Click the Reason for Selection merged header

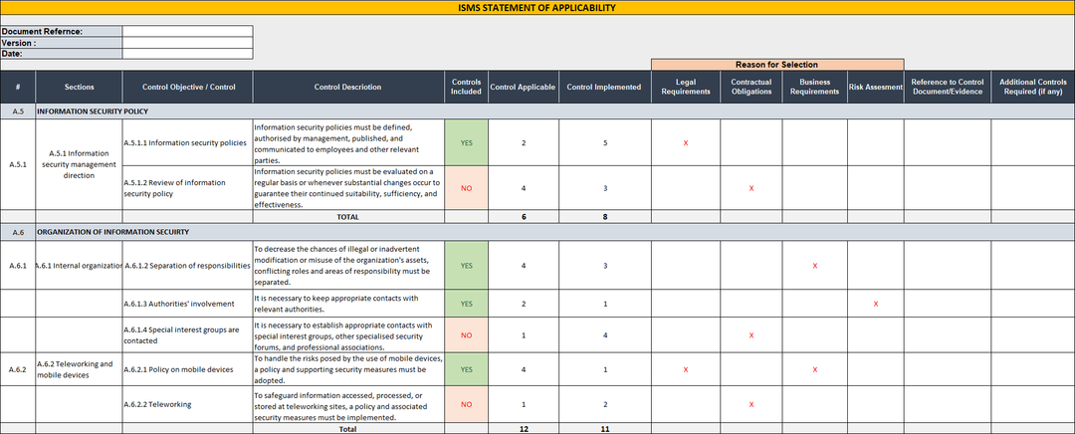pyautogui.click(x=777, y=65)
